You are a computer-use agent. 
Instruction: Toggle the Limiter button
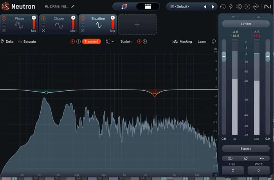246,24
